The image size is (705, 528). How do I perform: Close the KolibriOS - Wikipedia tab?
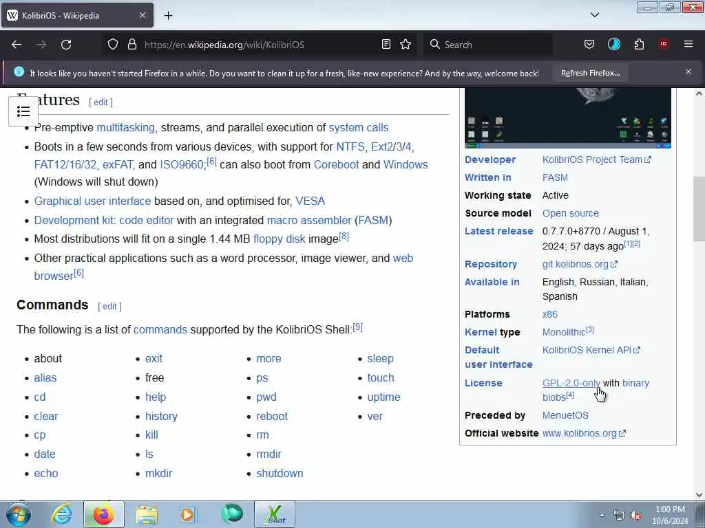pyautogui.click(x=142, y=15)
